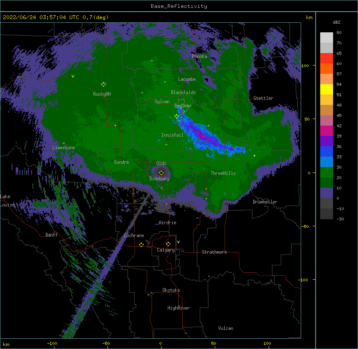Click the Airdrie city label
This screenshot has width=358, height=349.
click(167, 223)
